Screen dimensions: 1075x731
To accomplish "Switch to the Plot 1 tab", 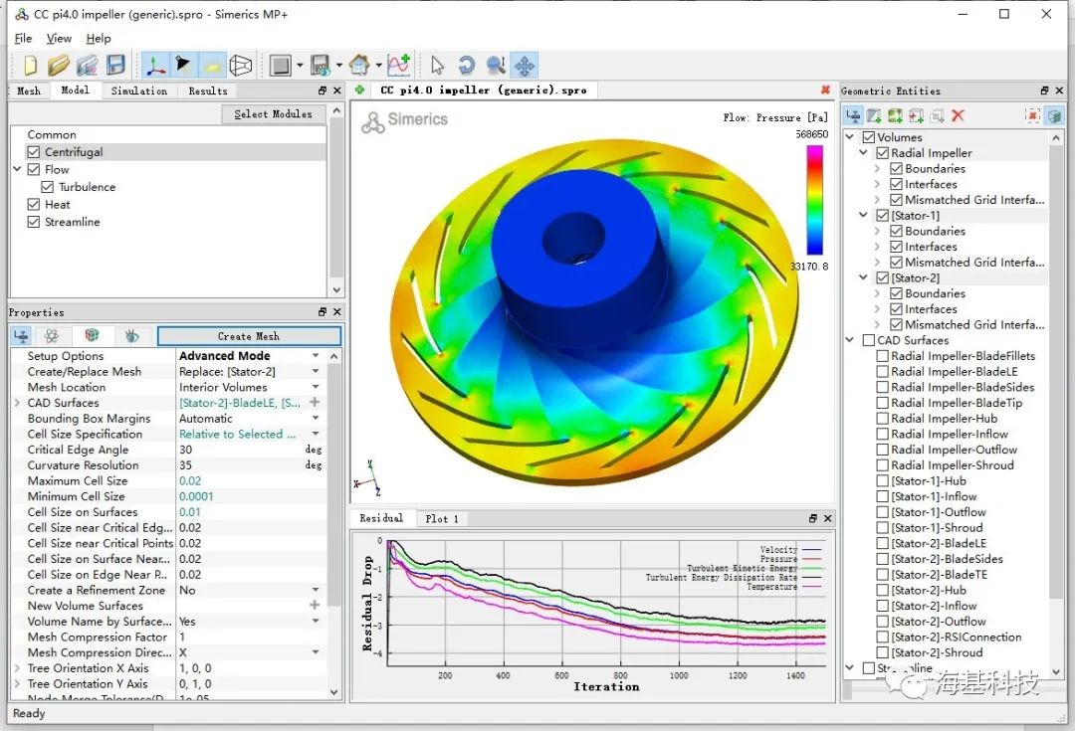I will pyautogui.click(x=441, y=518).
